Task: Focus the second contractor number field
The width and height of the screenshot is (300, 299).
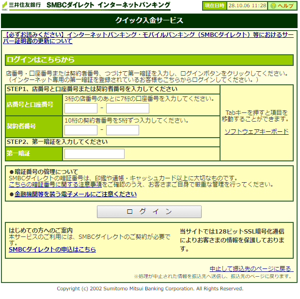Action: pyautogui.click(x=123, y=130)
